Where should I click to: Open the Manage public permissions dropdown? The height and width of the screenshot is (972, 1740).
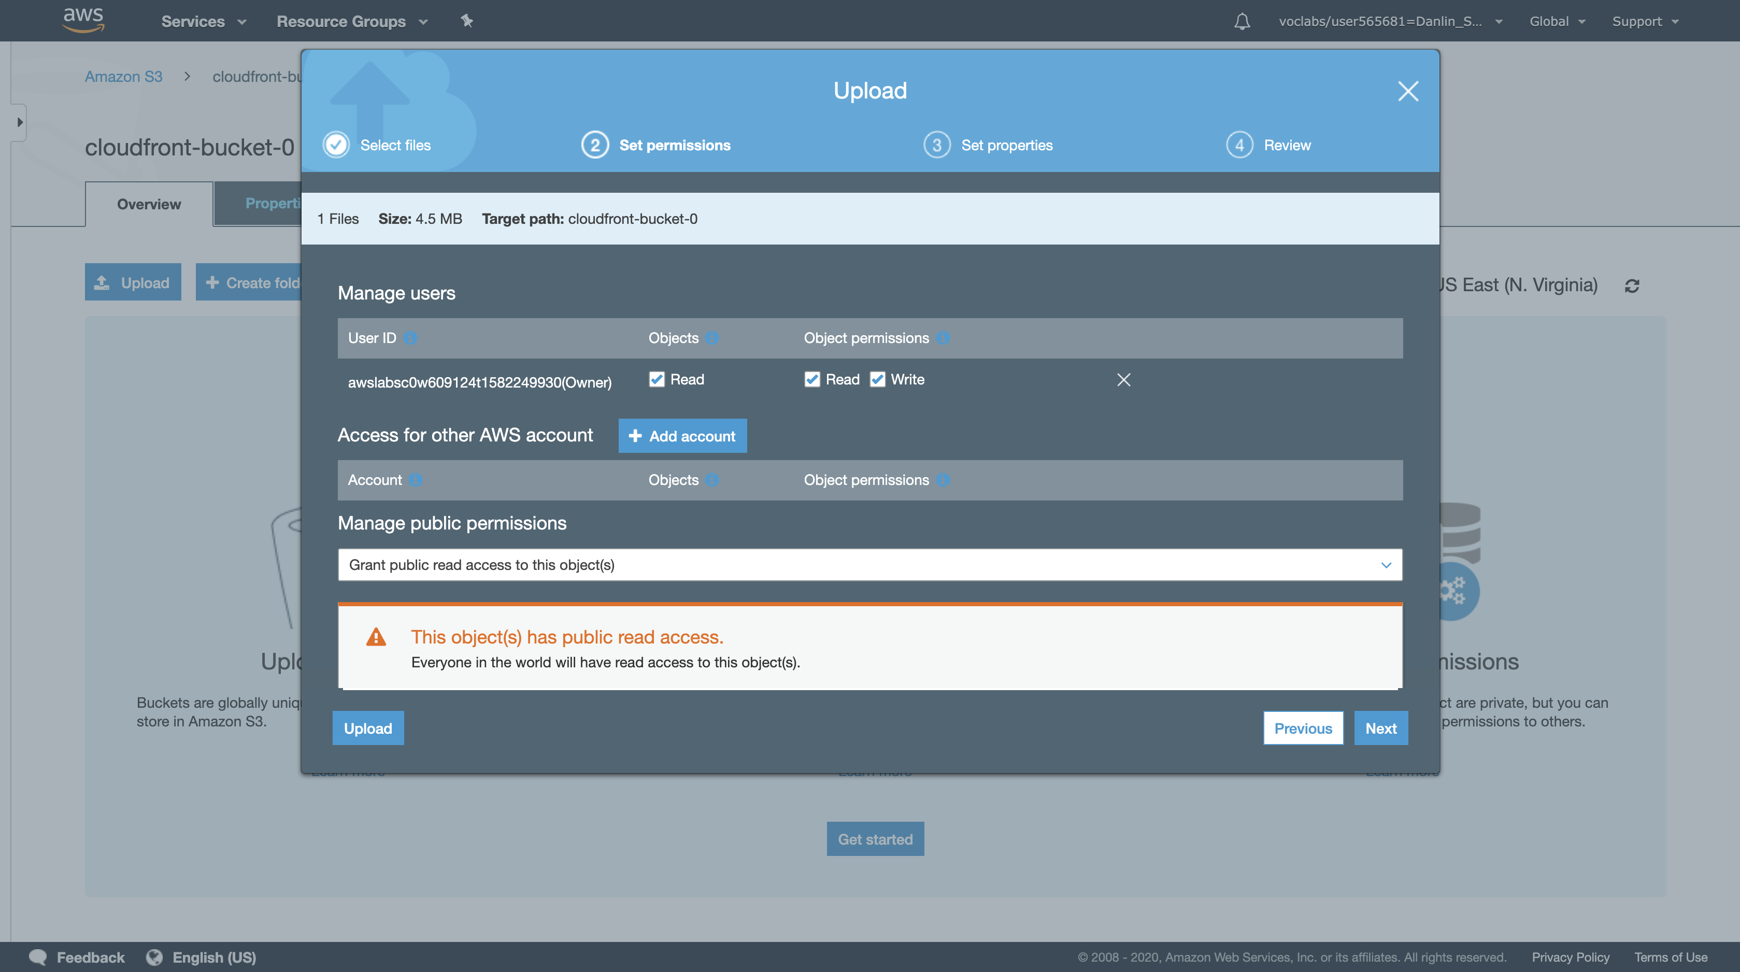(x=870, y=565)
